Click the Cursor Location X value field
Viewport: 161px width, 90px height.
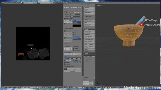[68, 54]
